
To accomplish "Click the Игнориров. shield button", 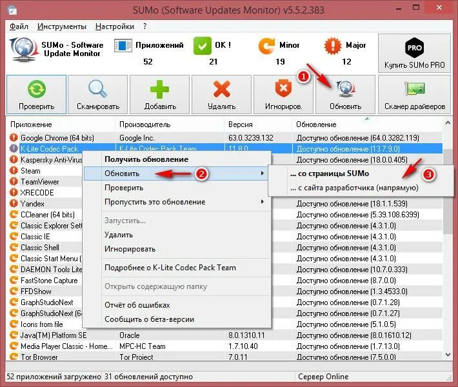I will click(x=284, y=94).
